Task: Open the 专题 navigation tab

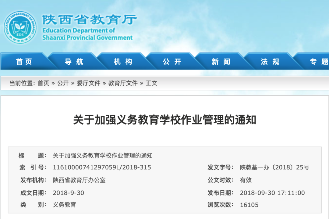Action: 319,62
